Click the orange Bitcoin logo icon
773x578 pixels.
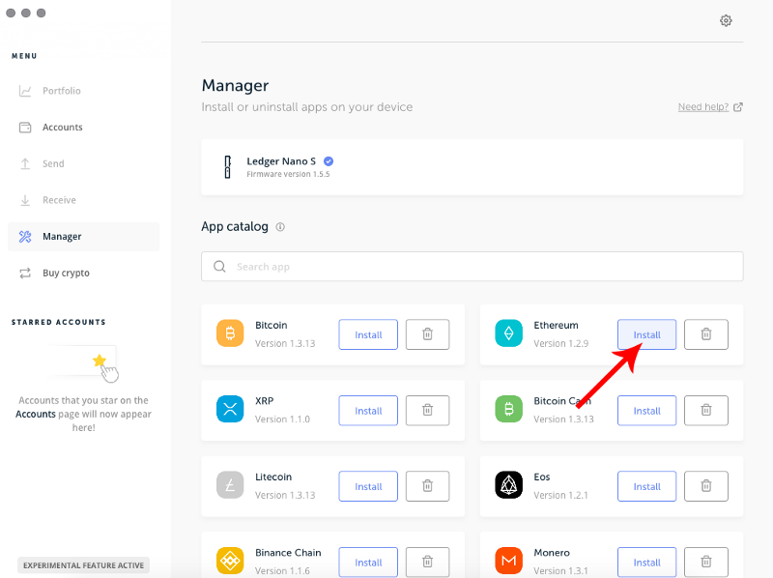click(x=230, y=333)
